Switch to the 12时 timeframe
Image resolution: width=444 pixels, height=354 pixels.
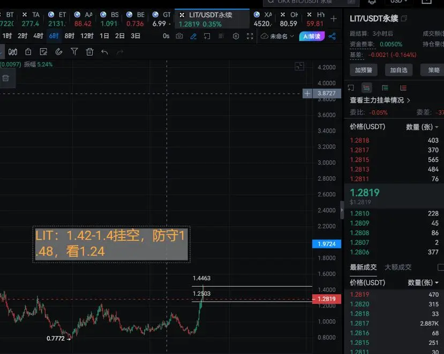point(87,36)
